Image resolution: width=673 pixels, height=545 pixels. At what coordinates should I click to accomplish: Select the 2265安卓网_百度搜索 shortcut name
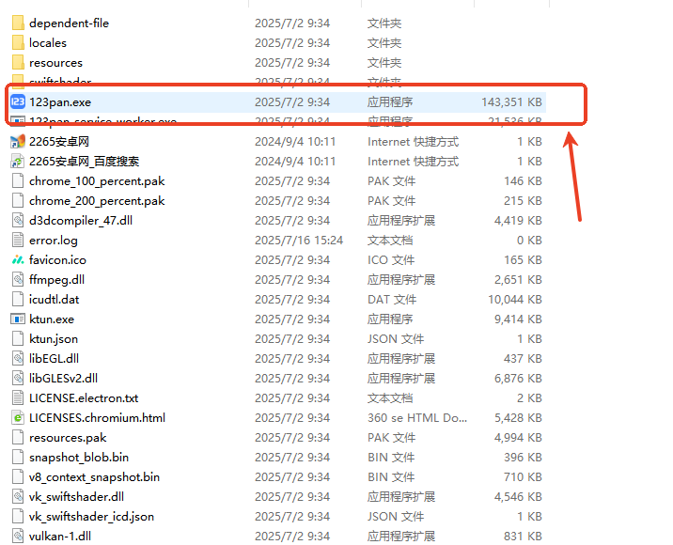click(85, 162)
